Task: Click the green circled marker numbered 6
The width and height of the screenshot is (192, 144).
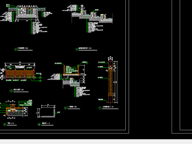Action: click(x=66, y=108)
